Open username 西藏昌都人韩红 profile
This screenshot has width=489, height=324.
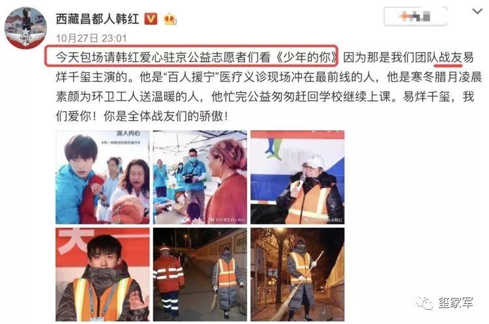pos(97,19)
